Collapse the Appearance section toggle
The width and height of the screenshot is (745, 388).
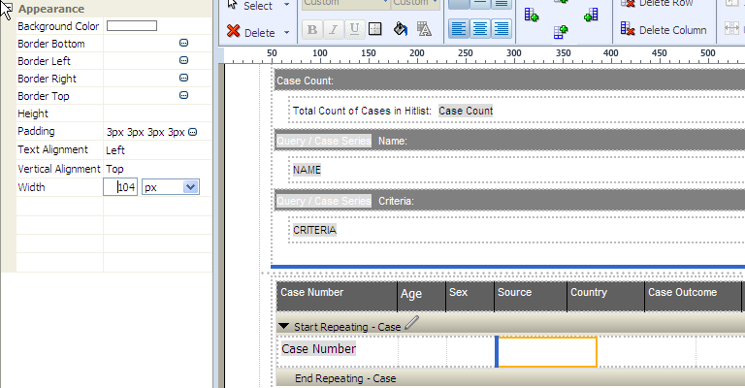point(6,7)
